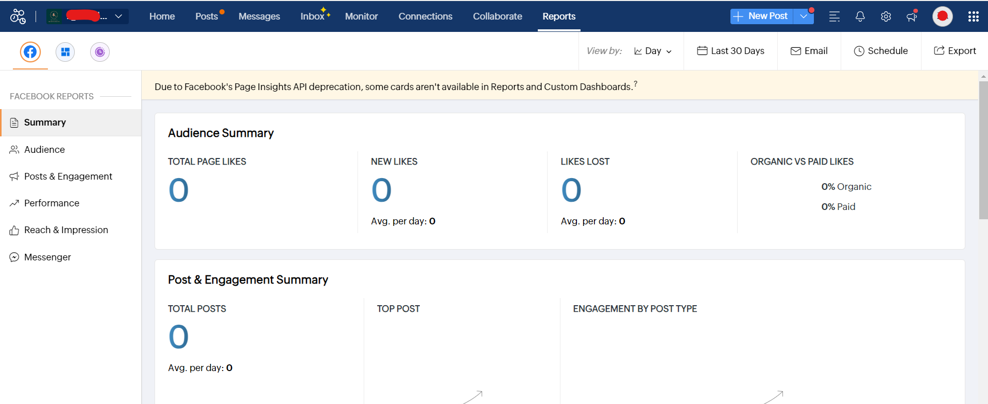The width and height of the screenshot is (988, 404).
Task: Select the Monitor tab
Action: pos(361,16)
